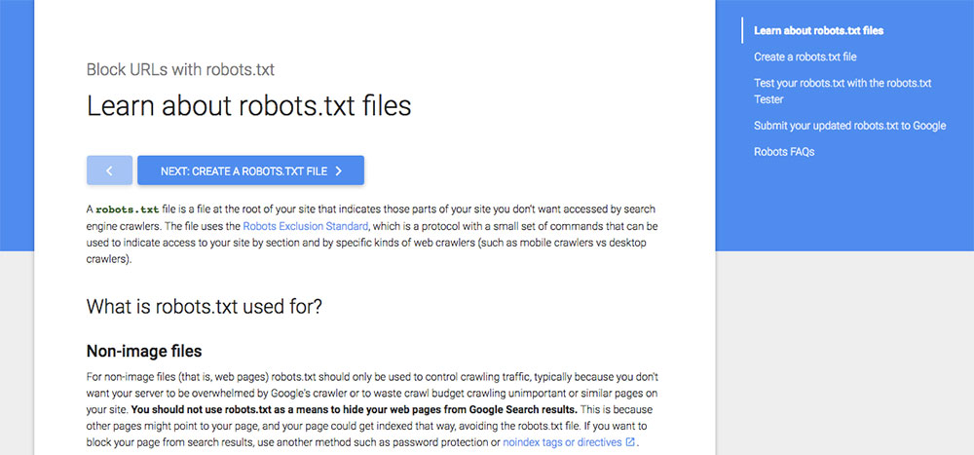Click the previous page left chevron button
This screenshot has height=455, width=974.
(x=109, y=171)
